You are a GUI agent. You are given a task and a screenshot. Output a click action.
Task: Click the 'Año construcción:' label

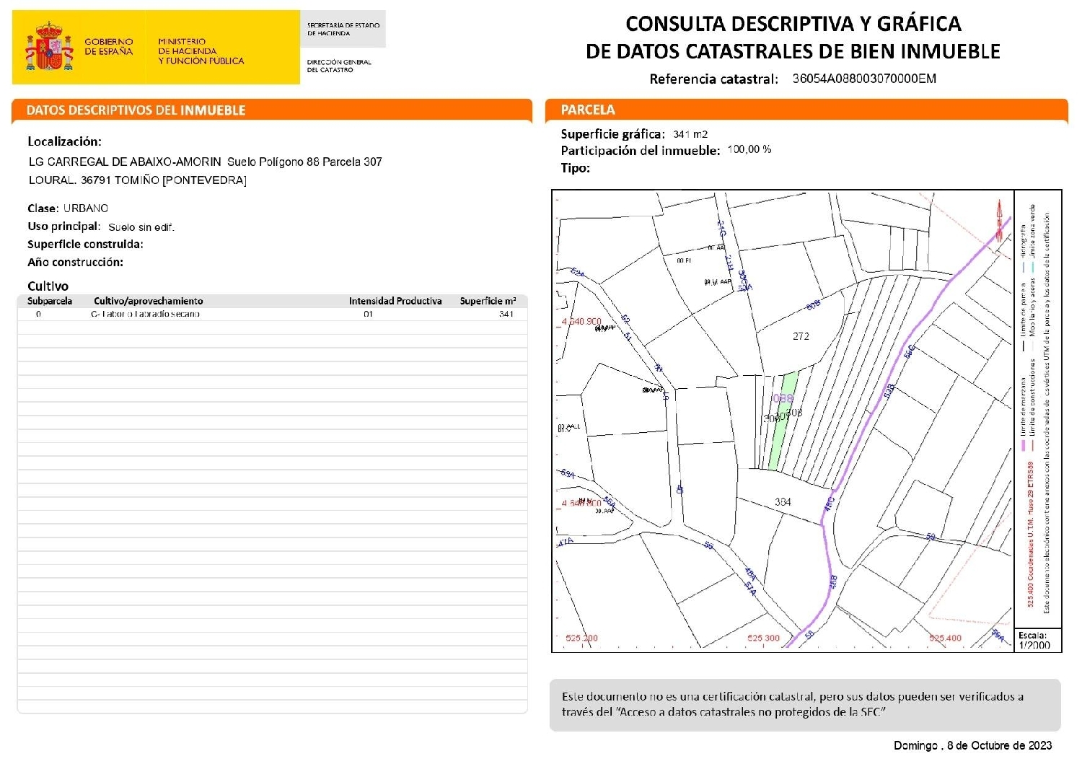coord(76,263)
